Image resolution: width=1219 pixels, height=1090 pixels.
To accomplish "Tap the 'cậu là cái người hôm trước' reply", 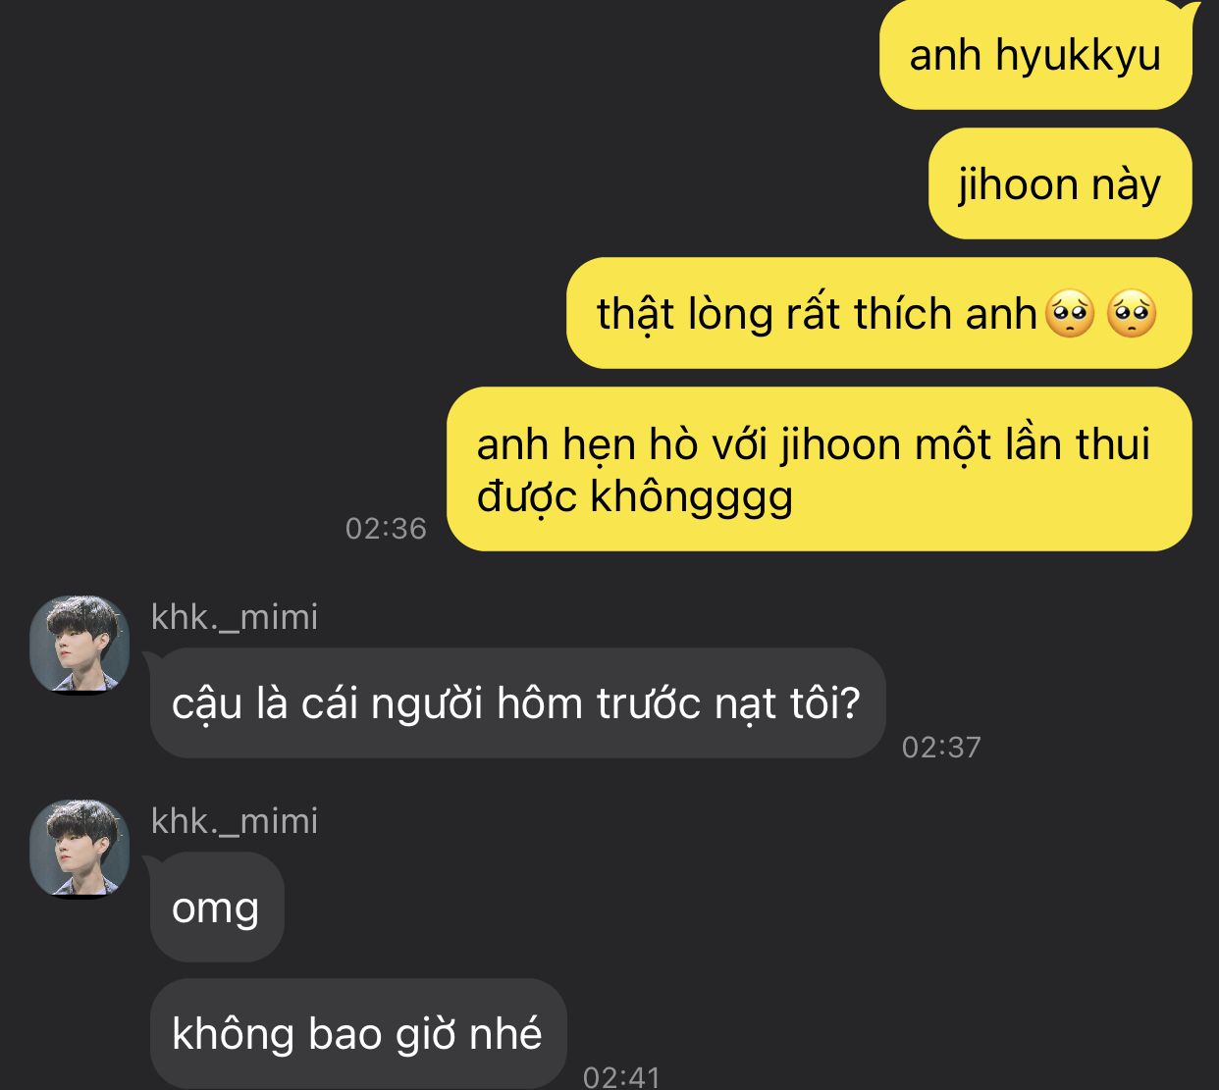I will (x=517, y=703).
